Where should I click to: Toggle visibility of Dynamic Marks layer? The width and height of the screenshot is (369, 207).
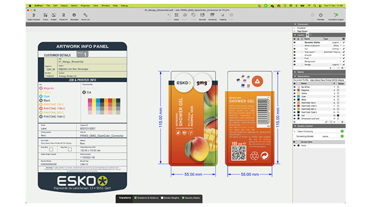[x=294, y=42]
